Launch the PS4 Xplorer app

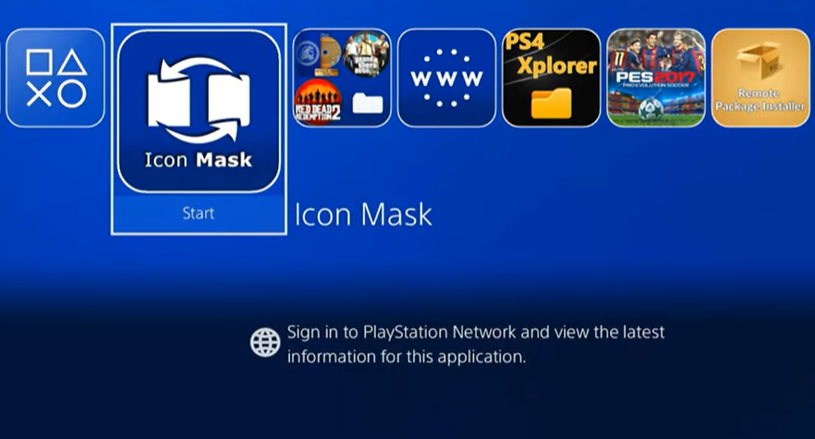tap(551, 78)
